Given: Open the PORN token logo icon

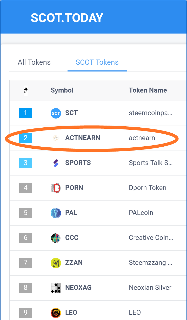Looking at the screenshot, I should tap(56, 188).
